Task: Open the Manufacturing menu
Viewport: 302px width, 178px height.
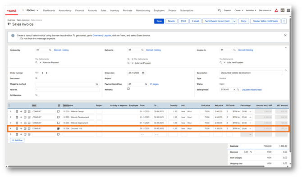Action: click(143, 10)
